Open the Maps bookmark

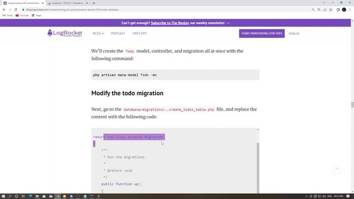[37, 15]
